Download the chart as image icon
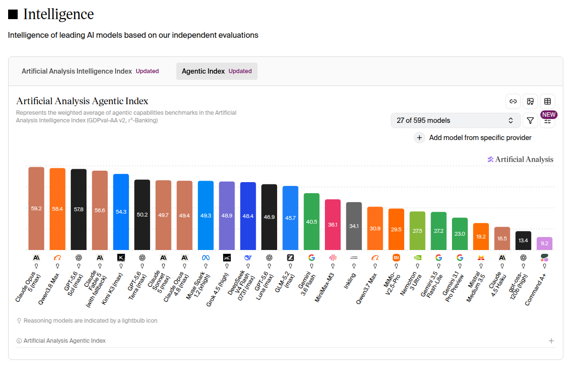This screenshot has height=369, width=570. (x=530, y=101)
